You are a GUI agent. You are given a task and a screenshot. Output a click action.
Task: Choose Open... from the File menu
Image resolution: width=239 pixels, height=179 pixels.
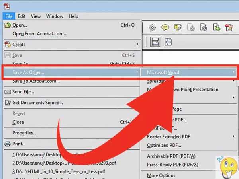click(x=72, y=25)
